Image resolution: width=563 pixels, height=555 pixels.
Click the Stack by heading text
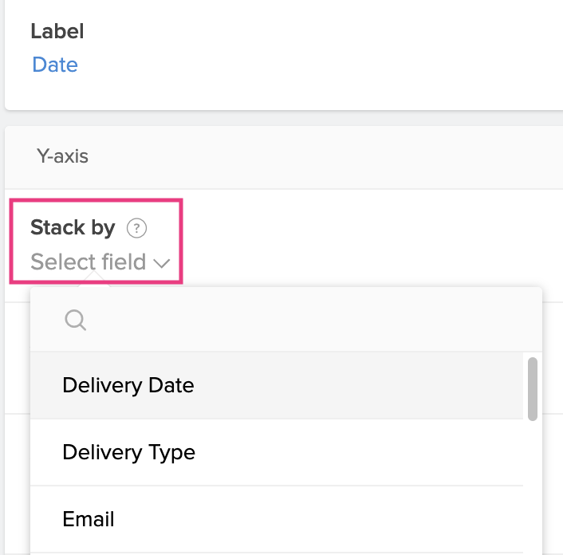(x=73, y=228)
